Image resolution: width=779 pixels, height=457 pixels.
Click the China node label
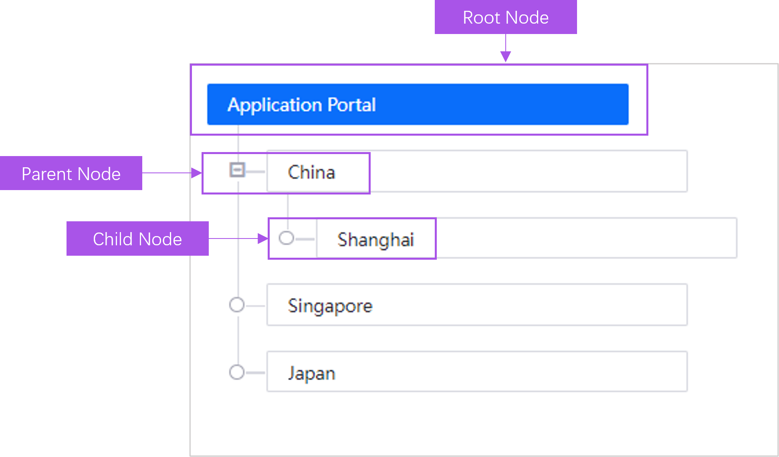311,172
